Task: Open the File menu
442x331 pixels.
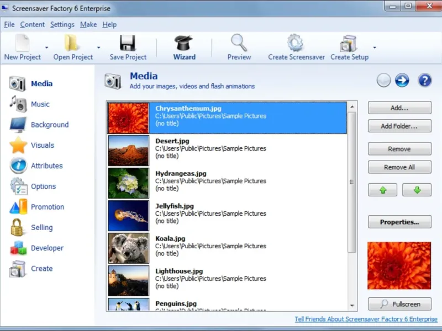Action: 9,25
